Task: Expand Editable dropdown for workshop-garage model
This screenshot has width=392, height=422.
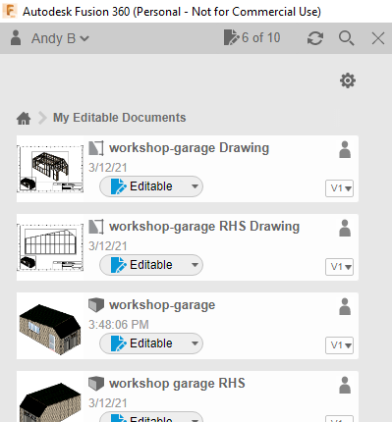Action: pos(195,343)
